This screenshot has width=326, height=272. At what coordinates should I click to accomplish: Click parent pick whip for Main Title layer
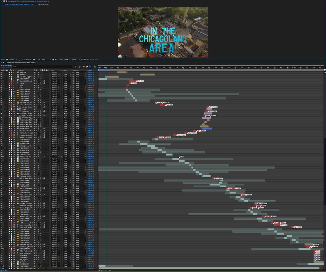73,72
